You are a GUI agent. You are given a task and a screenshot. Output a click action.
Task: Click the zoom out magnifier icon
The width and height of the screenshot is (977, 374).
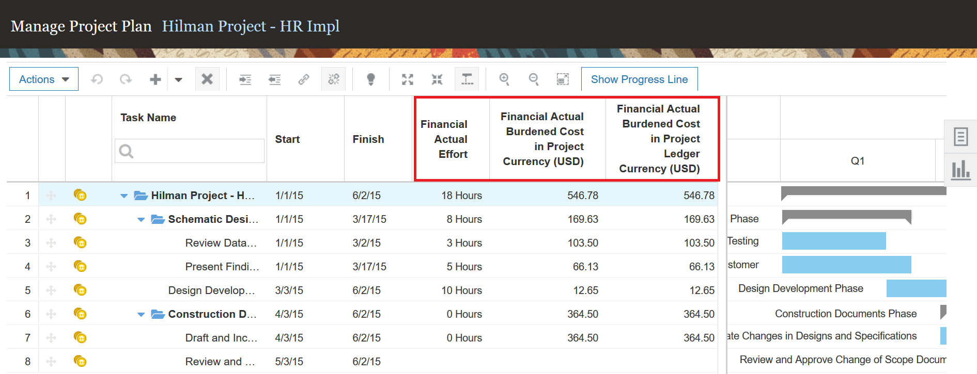534,79
